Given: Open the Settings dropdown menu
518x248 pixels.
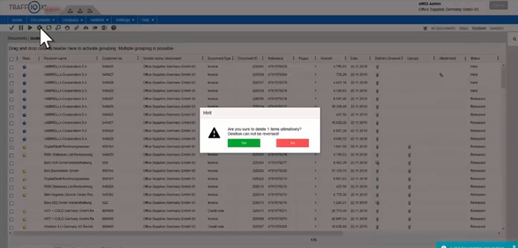Looking at the screenshot, I should (125, 20).
